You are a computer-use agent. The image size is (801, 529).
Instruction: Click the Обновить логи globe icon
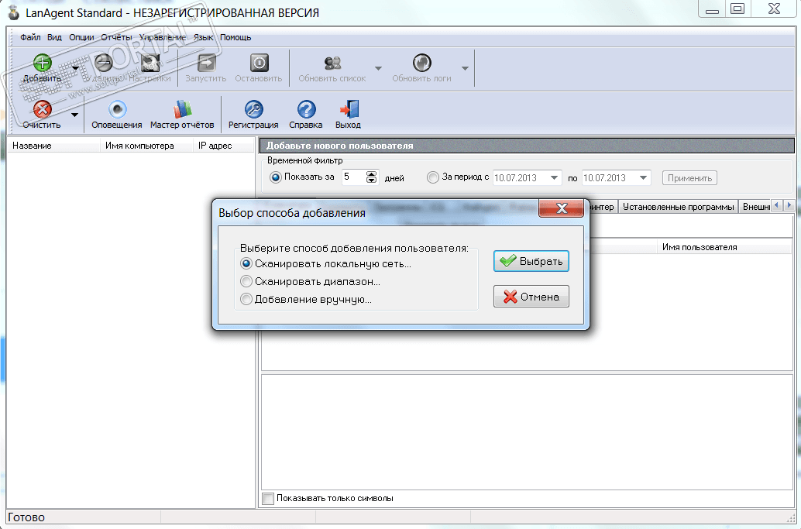[x=422, y=64]
